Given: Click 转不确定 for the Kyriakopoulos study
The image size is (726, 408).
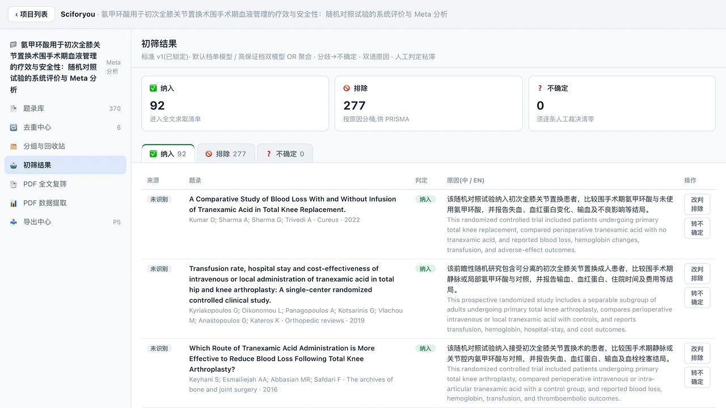Looking at the screenshot, I should click(697, 298).
